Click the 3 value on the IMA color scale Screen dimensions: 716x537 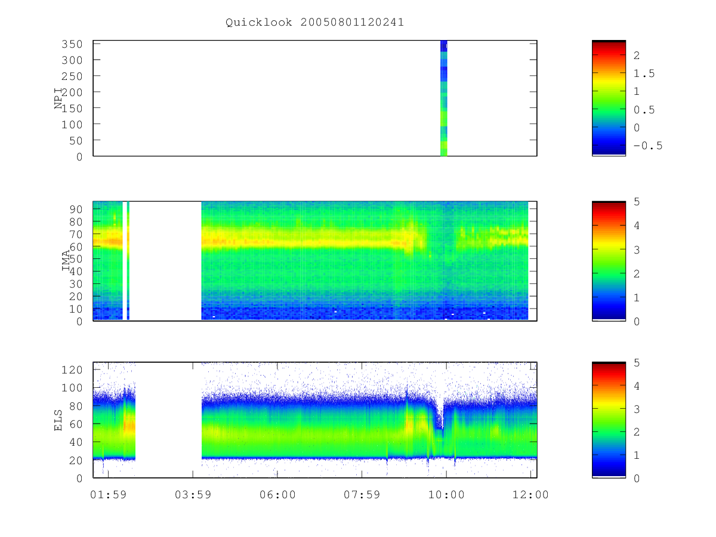pyautogui.click(x=636, y=249)
